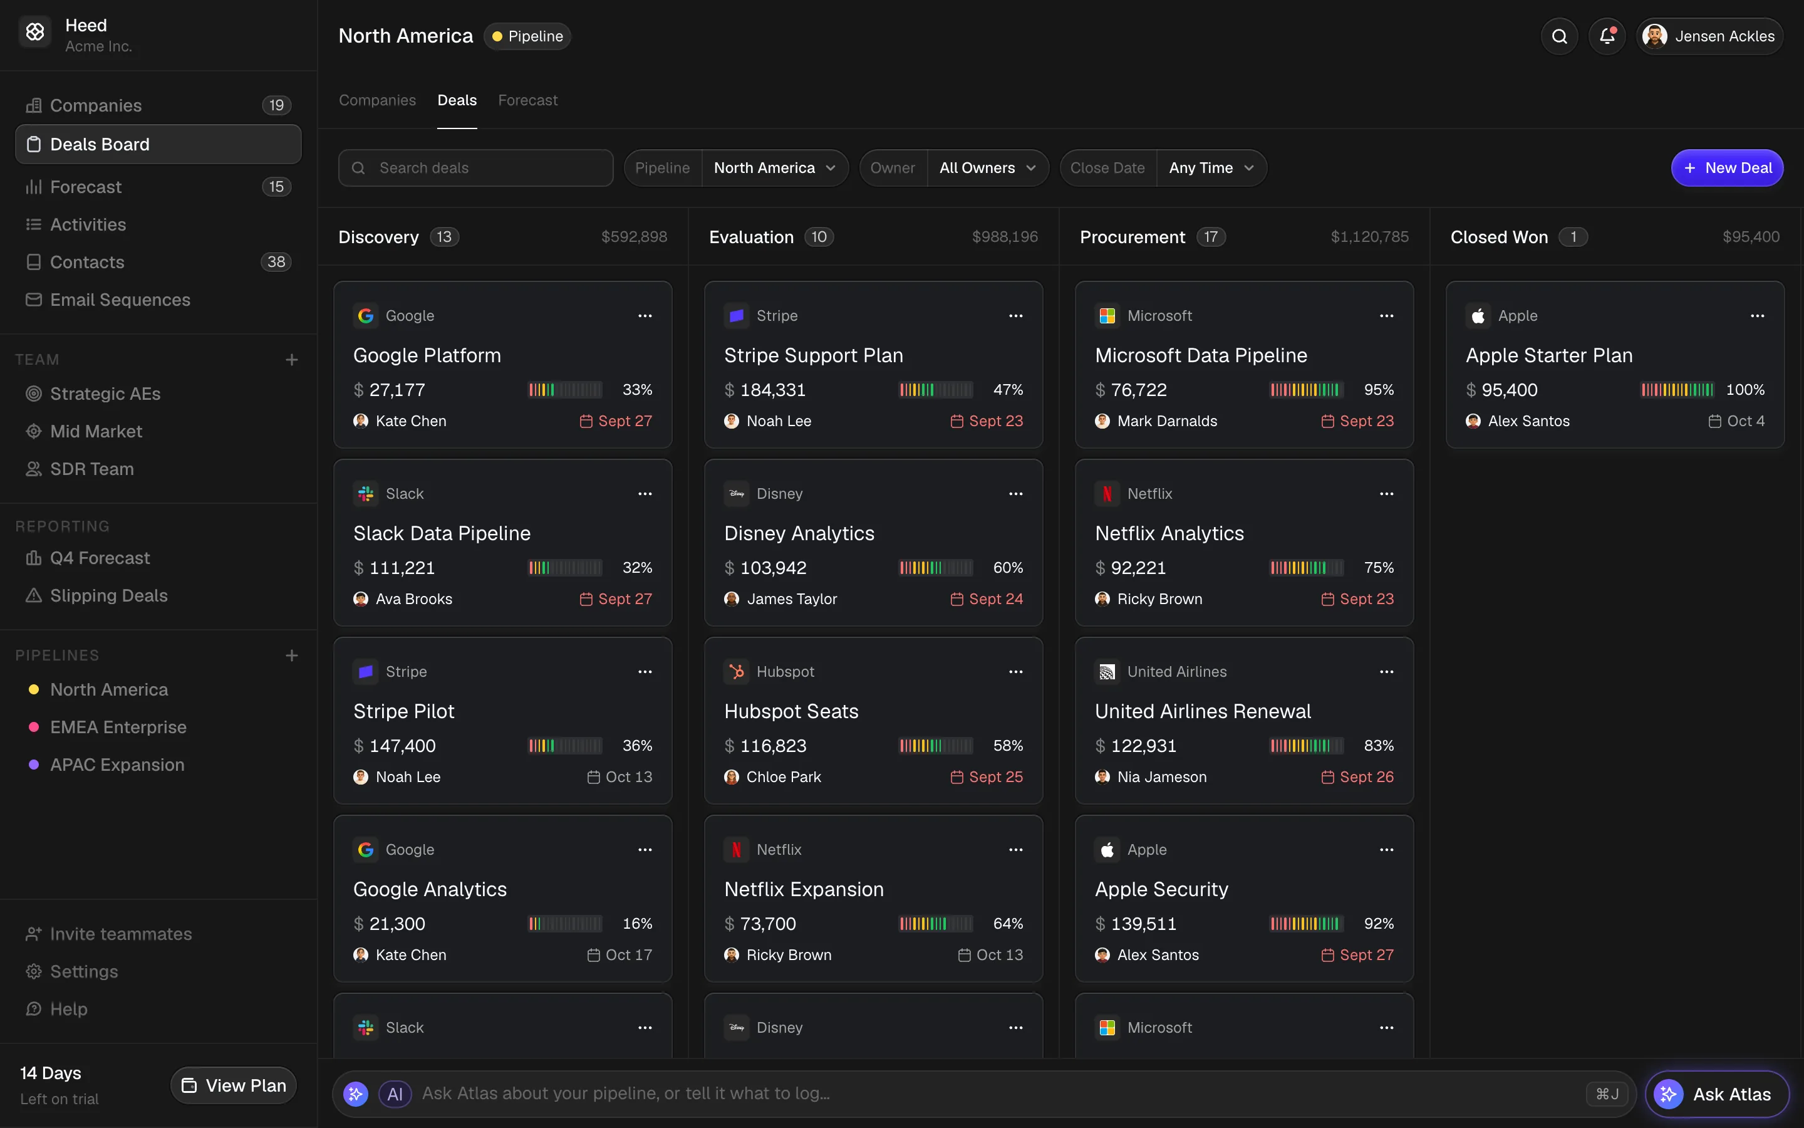
Task: Open the Strategic AEs team
Action: coord(158,394)
